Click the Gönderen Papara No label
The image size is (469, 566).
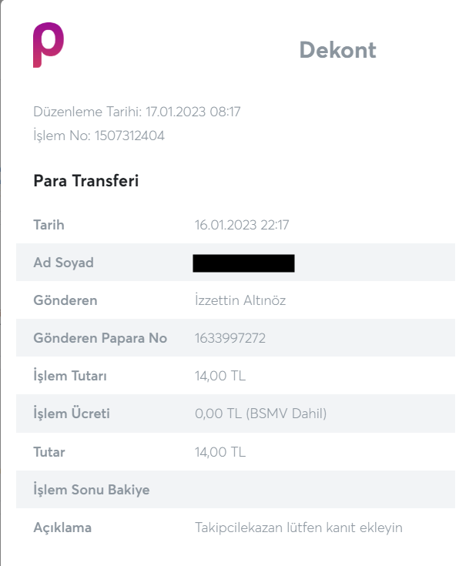(100, 338)
